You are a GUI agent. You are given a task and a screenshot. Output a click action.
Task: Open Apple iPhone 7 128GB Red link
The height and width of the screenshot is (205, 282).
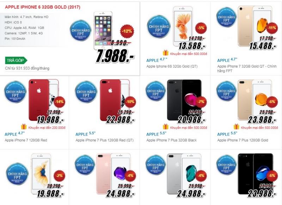click(26, 140)
